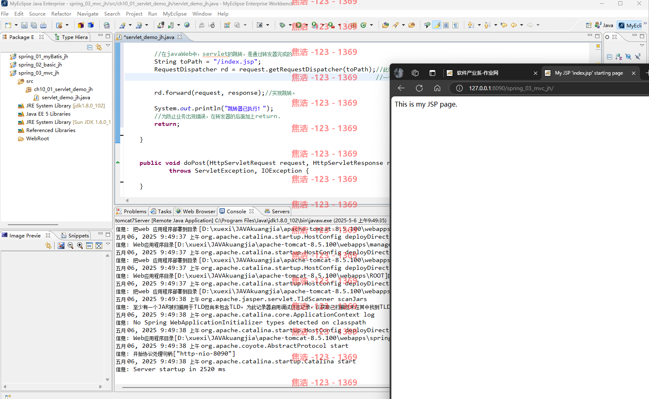Switch to the Snippets tab
Viewport: 649px width, 399px height.
click(75, 236)
